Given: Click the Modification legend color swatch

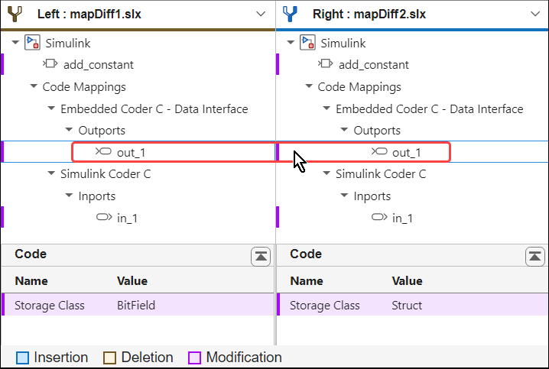Looking at the screenshot, I should pyautogui.click(x=194, y=358).
